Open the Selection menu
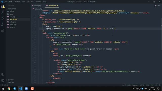The height and width of the screenshot is (91, 162). pyautogui.click(x=17, y=2)
